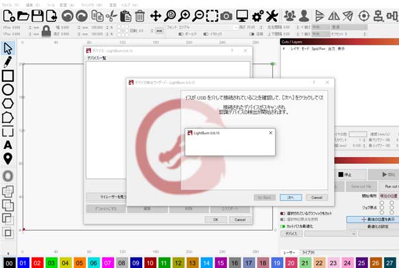The image size is (399, 268).
Task: Click the Redo arrow icon
Action: point(82,16)
